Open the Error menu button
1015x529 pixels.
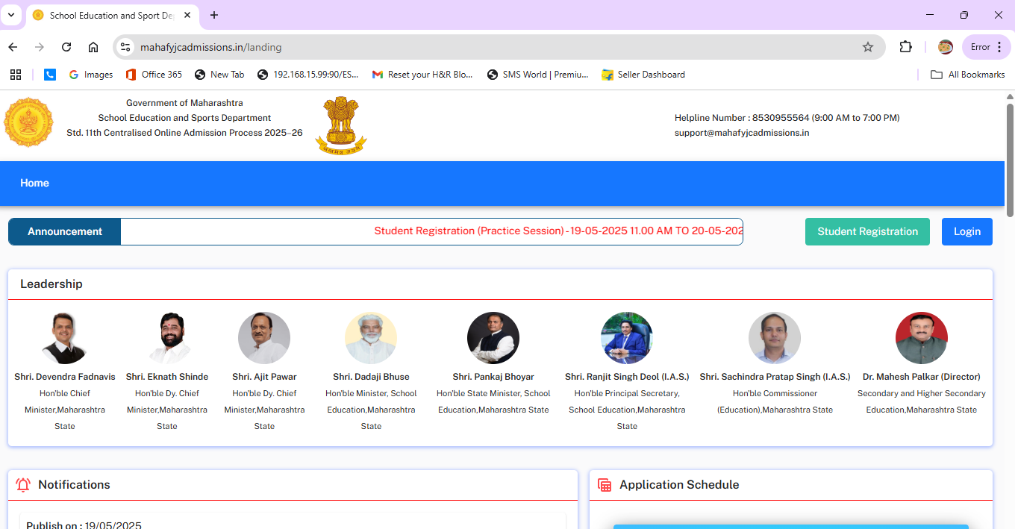click(987, 47)
